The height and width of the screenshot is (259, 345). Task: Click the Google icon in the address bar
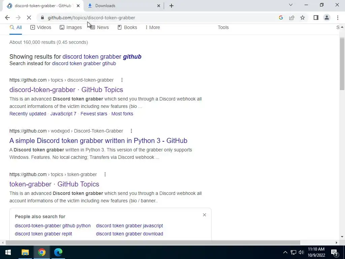pos(281,18)
